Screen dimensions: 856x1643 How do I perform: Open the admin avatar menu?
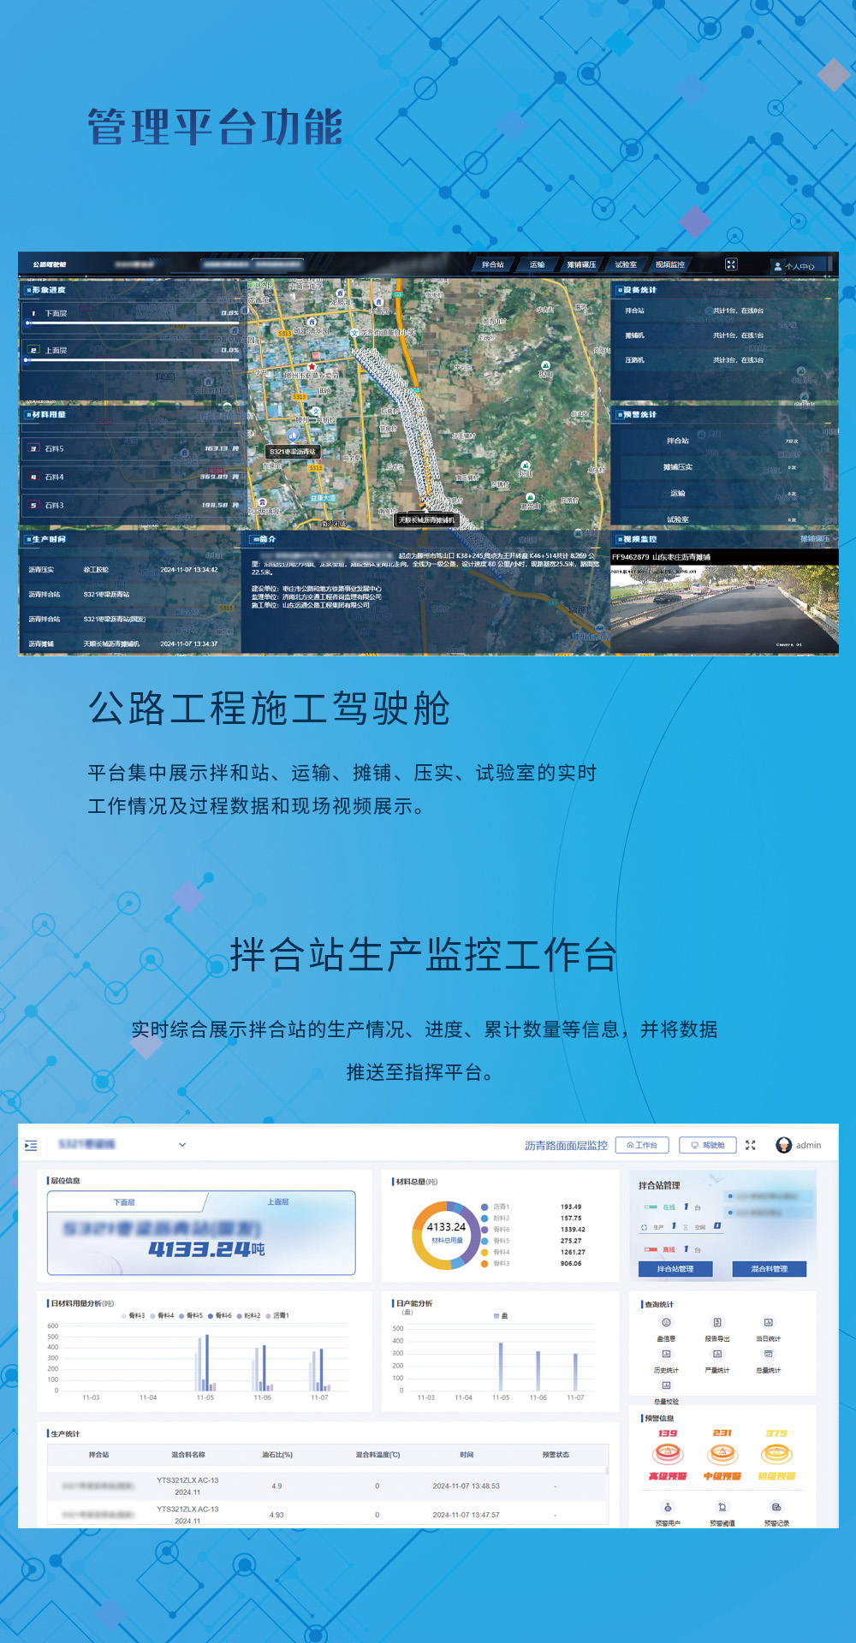point(798,1145)
